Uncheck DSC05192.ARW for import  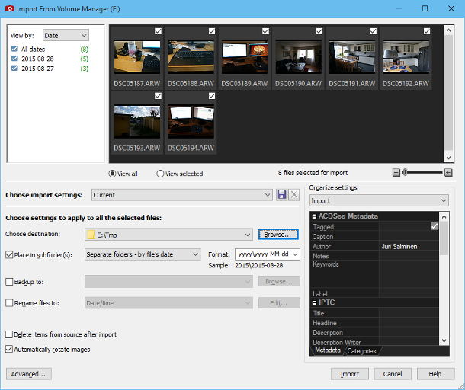tap(427, 31)
